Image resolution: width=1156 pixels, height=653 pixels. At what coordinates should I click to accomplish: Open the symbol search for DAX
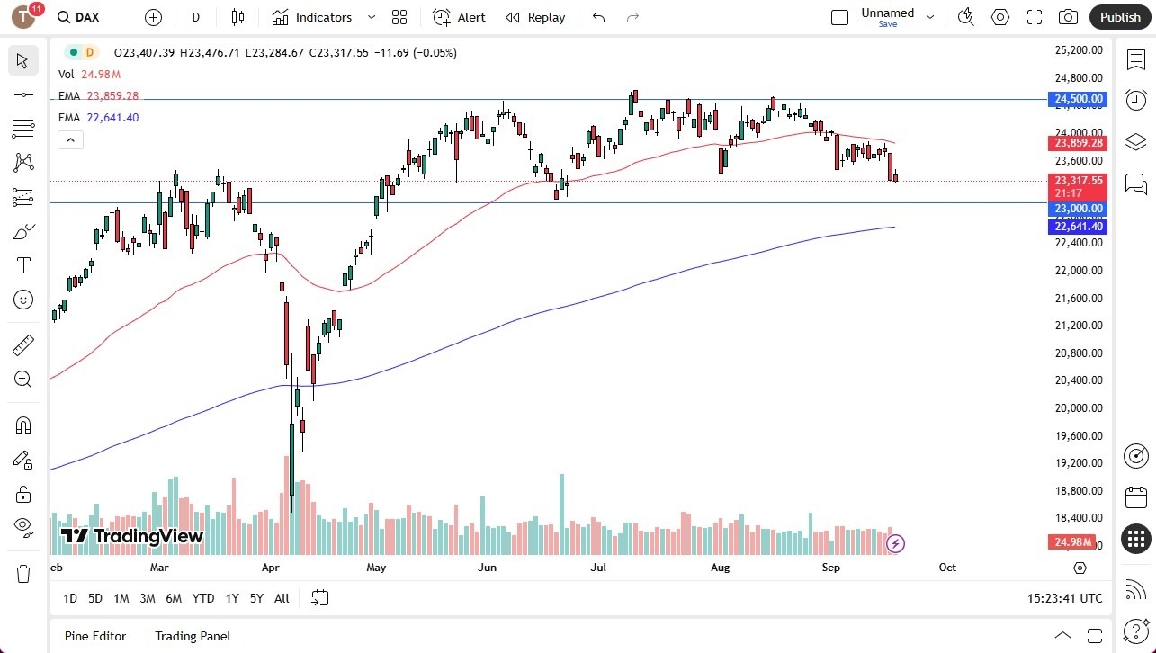[x=78, y=16]
